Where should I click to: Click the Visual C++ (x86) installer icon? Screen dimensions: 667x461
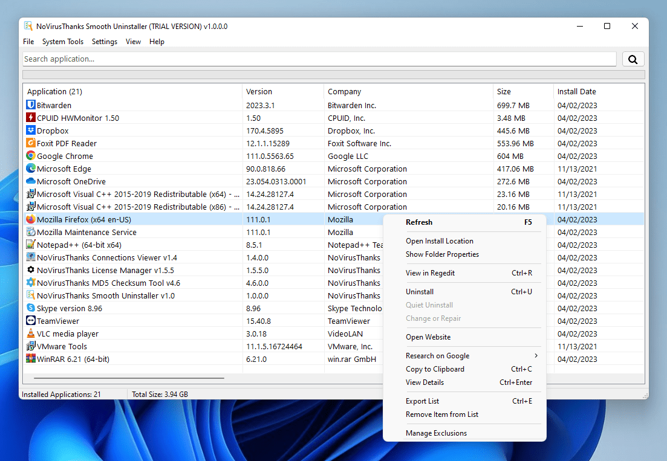click(31, 207)
